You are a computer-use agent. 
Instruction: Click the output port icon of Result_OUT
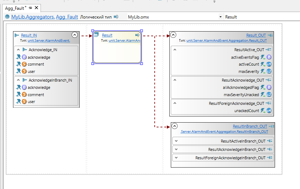click(270, 35)
